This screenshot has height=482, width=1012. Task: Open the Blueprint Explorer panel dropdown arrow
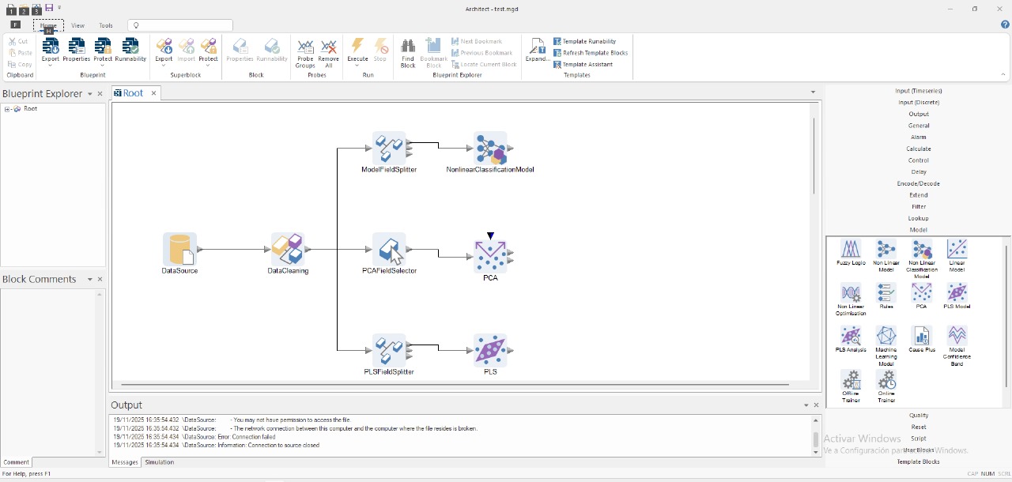pos(89,94)
